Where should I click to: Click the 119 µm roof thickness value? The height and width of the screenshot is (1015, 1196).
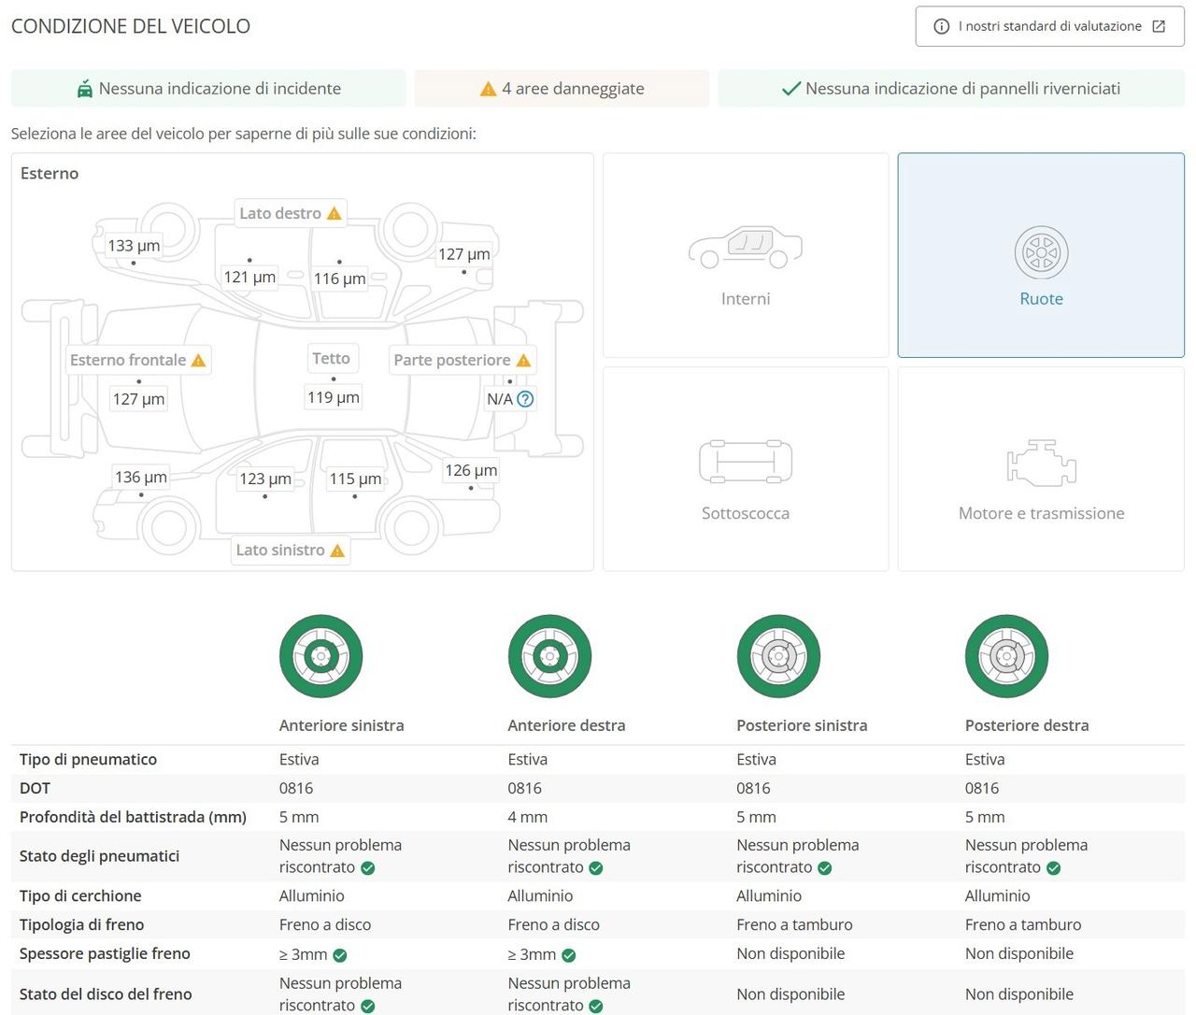[x=334, y=397]
